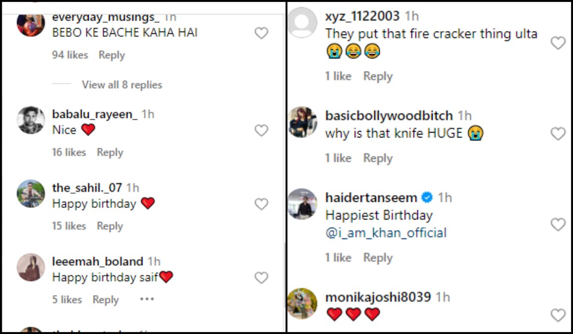The width and height of the screenshot is (573, 334).
Task: Reply to xyz_1122003's comment
Action: (x=378, y=76)
